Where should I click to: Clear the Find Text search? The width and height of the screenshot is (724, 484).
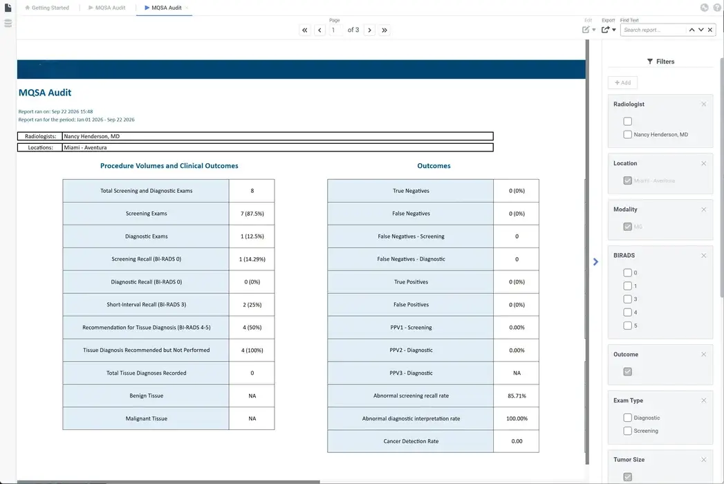coord(710,30)
